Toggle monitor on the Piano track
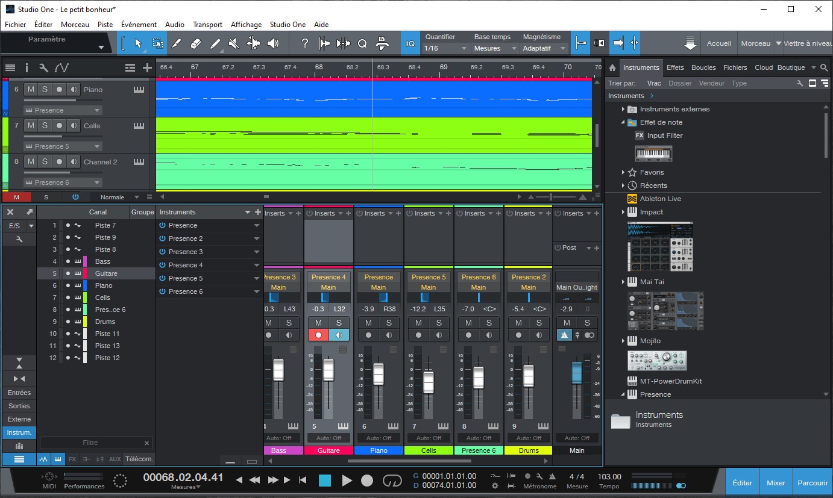This screenshot has width=833, height=498. (x=73, y=89)
